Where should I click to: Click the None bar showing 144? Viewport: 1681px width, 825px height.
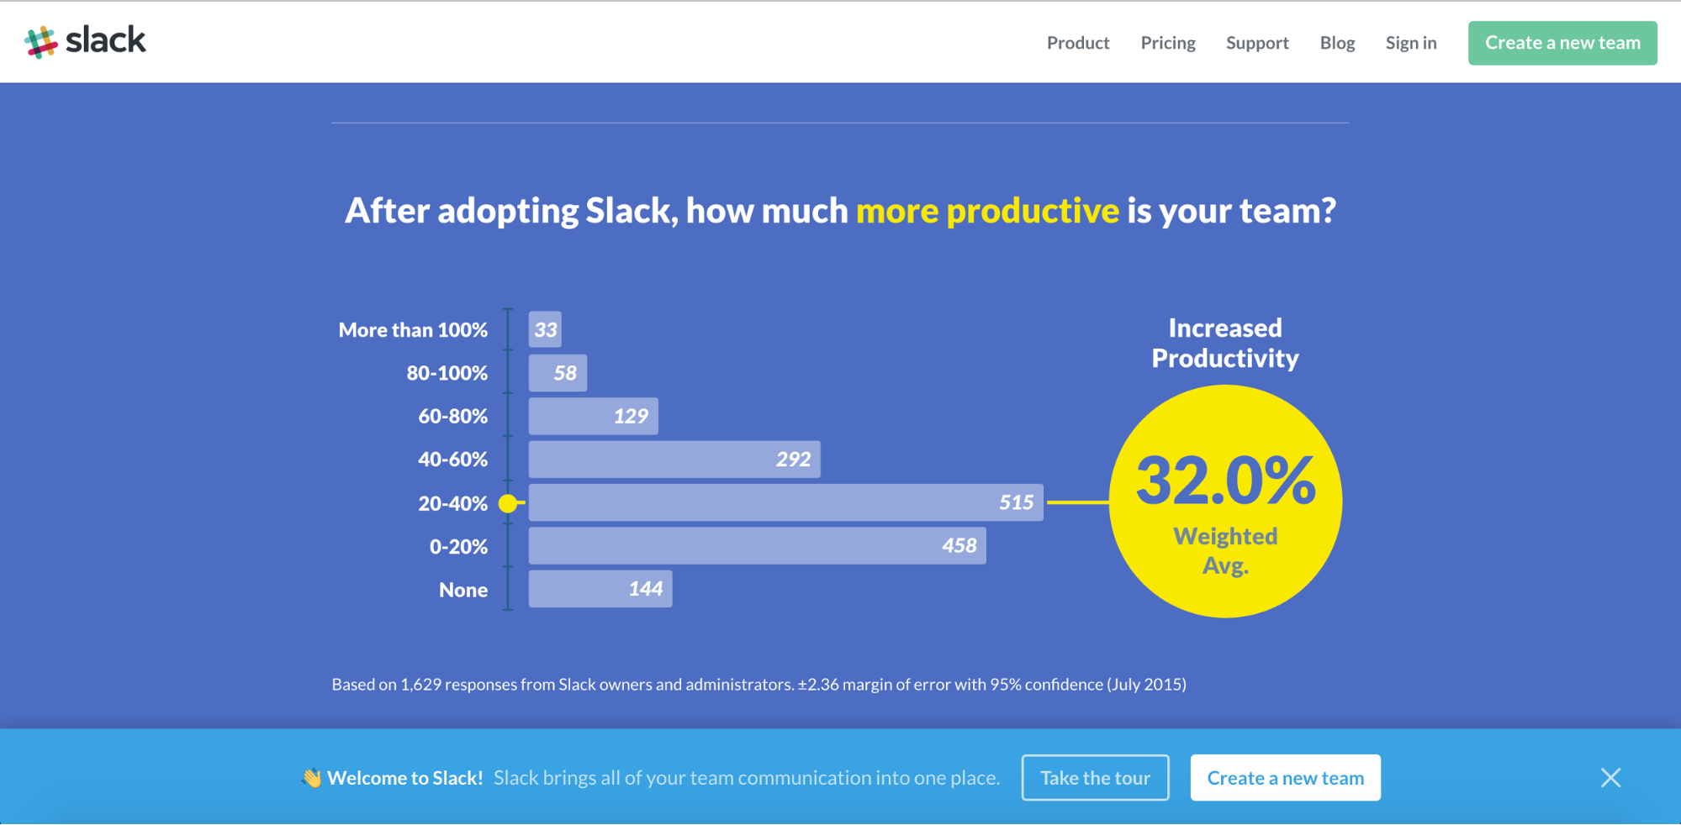point(600,589)
